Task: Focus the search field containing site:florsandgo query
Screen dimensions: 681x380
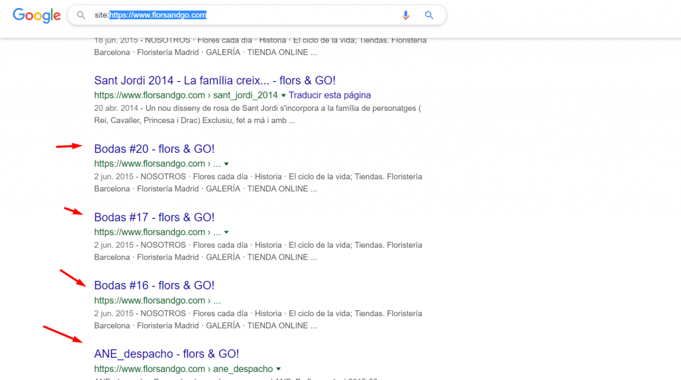Action: pyautogui.click(x=253, y=15)
